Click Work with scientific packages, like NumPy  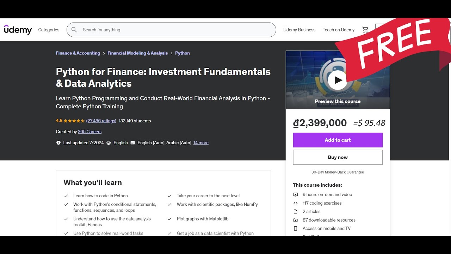coord(217,204)
